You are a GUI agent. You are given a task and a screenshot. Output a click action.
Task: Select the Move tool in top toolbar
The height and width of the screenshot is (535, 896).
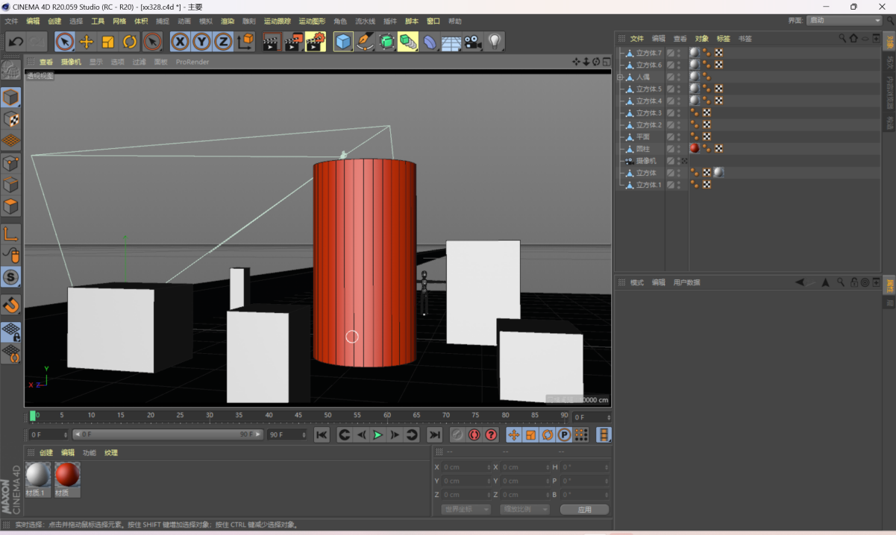pyautogui.click(x=87, y=42)
